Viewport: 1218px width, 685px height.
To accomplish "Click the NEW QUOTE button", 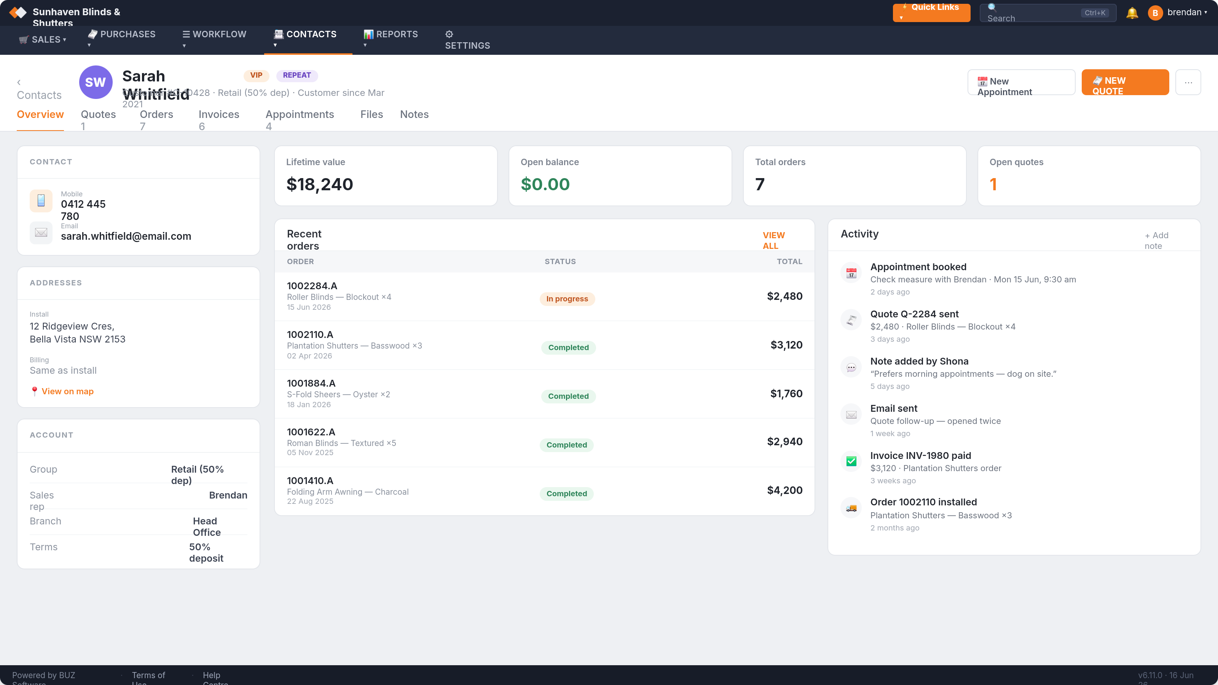I will click(x=1126, y=82).
